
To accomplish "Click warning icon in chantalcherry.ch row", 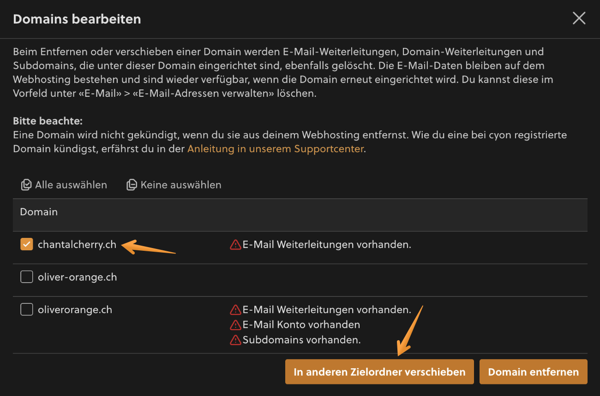I will [235, 245].
